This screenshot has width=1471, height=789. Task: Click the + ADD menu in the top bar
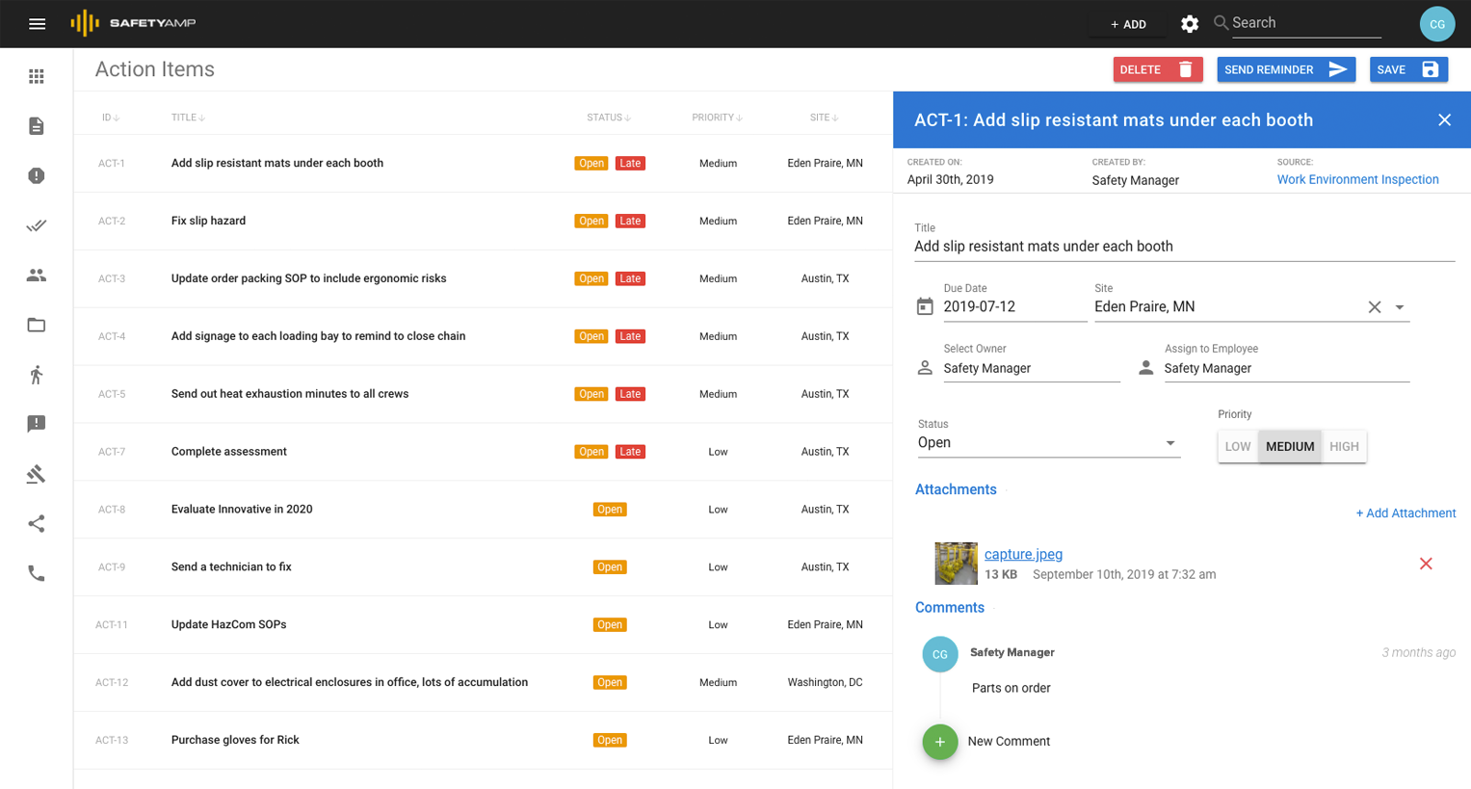point(1126,23)
